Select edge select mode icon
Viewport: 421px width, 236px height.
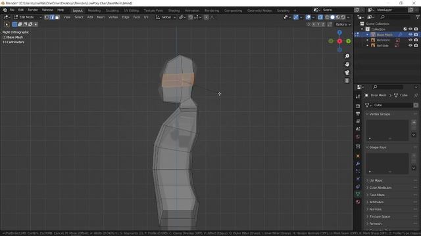coord(52,17)
